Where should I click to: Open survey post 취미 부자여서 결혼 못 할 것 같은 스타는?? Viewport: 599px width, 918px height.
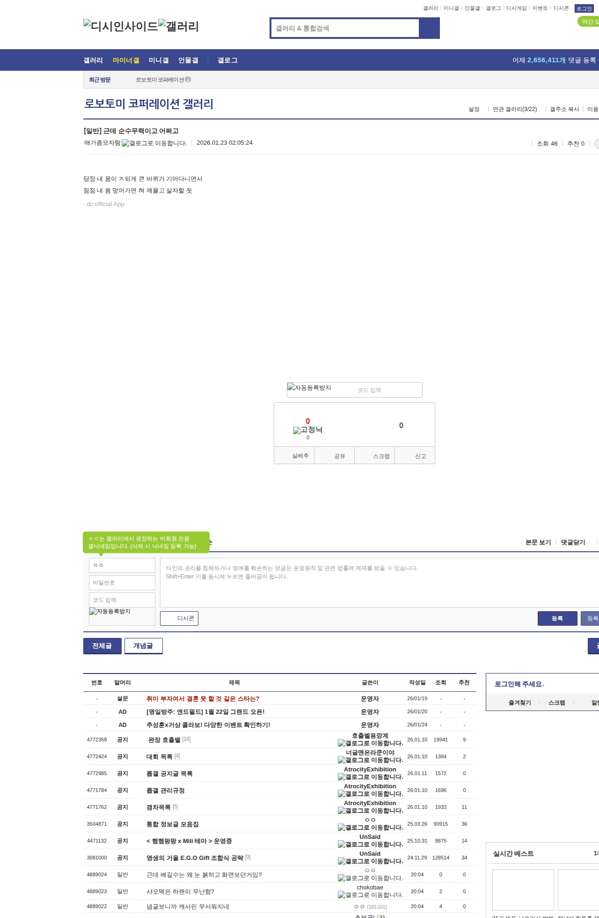pyautogui.click(x=203, y=698)
